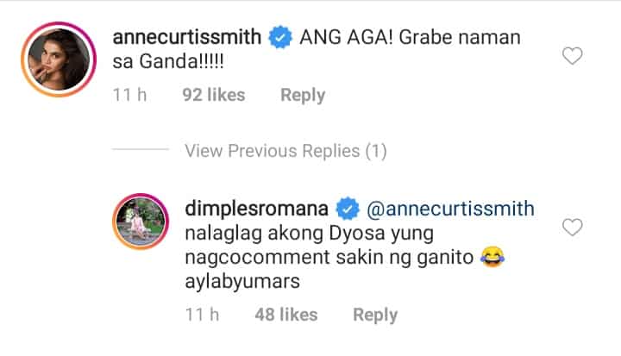This screenshot has height=356, width=621.
Task: Click the 11 h timestamp under annecurtissmith's comment
Action: 129,95
